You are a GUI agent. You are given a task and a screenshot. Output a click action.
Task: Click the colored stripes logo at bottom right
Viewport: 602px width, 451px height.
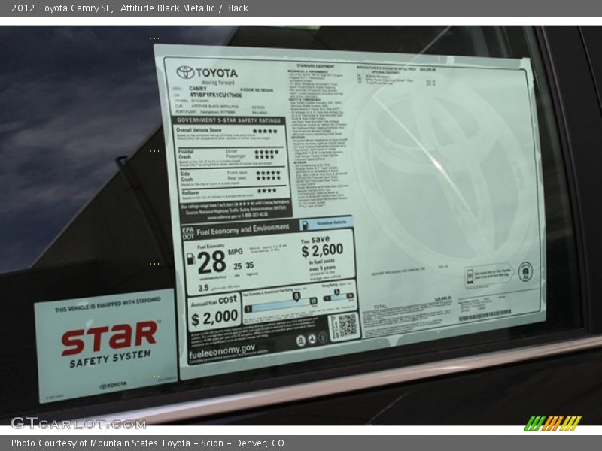click(552, 422)
